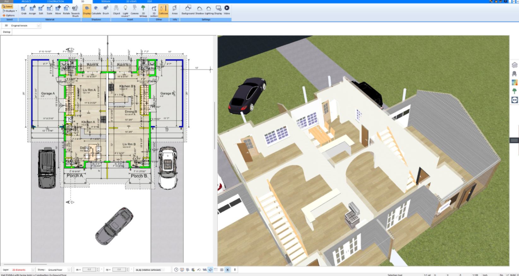
Task: Click the Dialog tab label
Action: [7, 32]
